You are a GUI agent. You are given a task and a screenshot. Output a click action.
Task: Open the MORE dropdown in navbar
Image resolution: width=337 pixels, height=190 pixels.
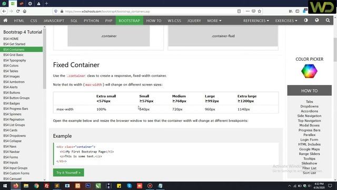pos(214,21)
